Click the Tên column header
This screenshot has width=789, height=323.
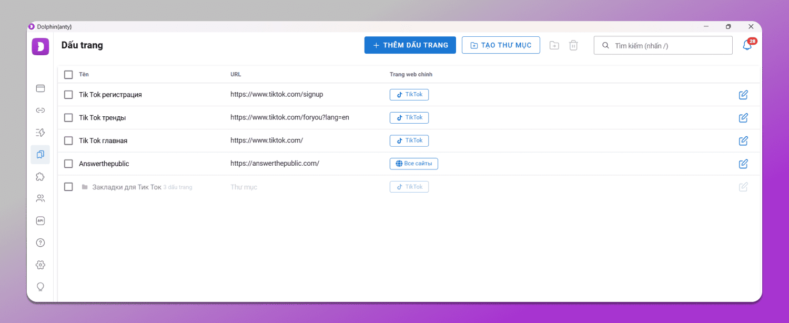(x=84, y=75)
